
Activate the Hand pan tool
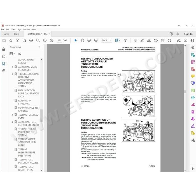(x=82, y=40)
